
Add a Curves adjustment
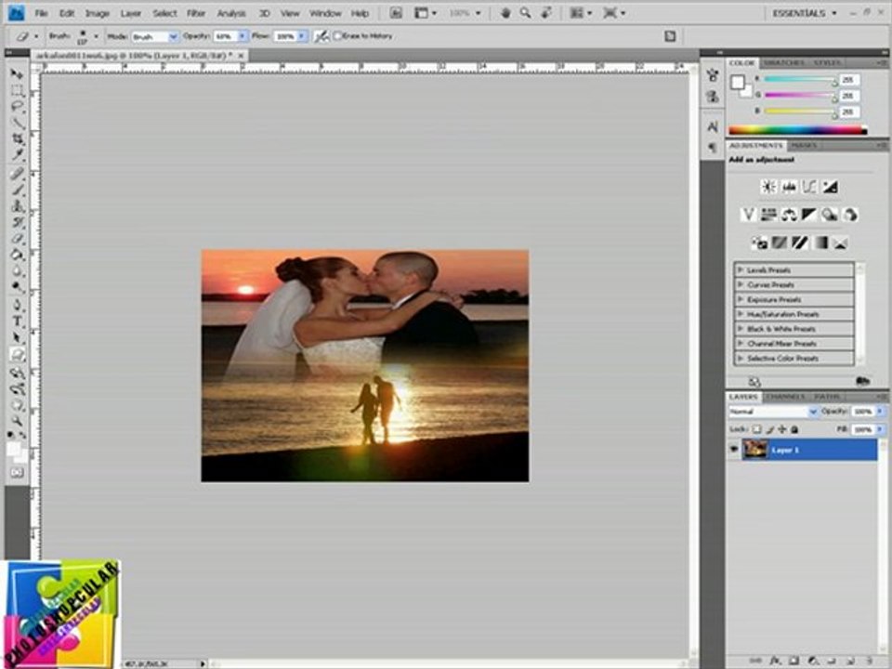click(x=809, y=187)
